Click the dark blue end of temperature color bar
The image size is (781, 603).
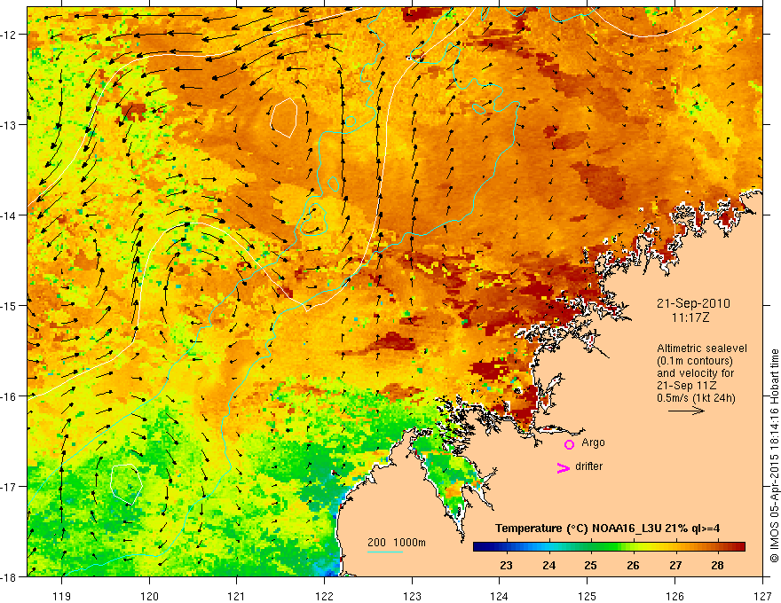coord(479,547)
